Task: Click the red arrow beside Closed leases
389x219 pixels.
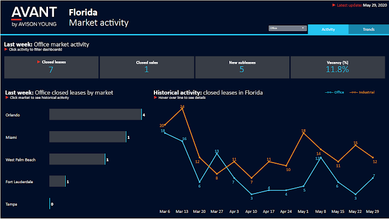Action: [38, 62]
